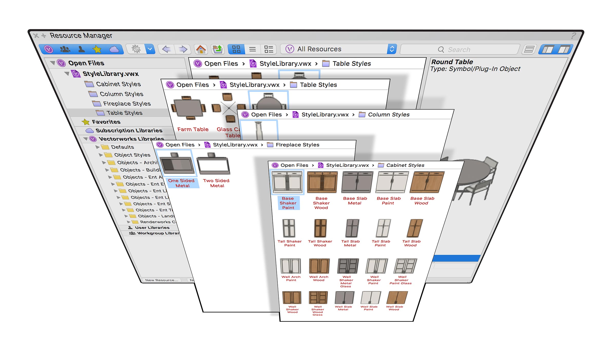Switch to detailed list view
The height and width of the screenshot is (345, 616).
coord(268,49)
